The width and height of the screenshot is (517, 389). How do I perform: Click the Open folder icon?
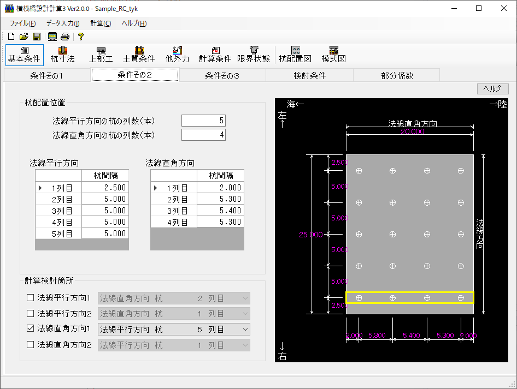click(23, 37)
